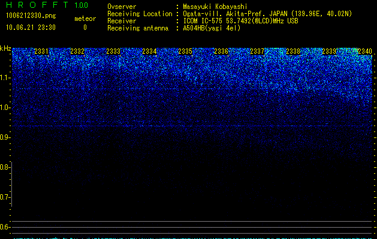
Task: Click the meteor count value 0
Action: [x=85, y=27]
